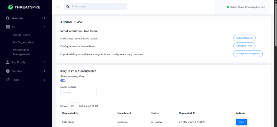Open My Organisation in the sidebar
The width and height of the screenshot is (277, 127).
click(x=24, y=42)
